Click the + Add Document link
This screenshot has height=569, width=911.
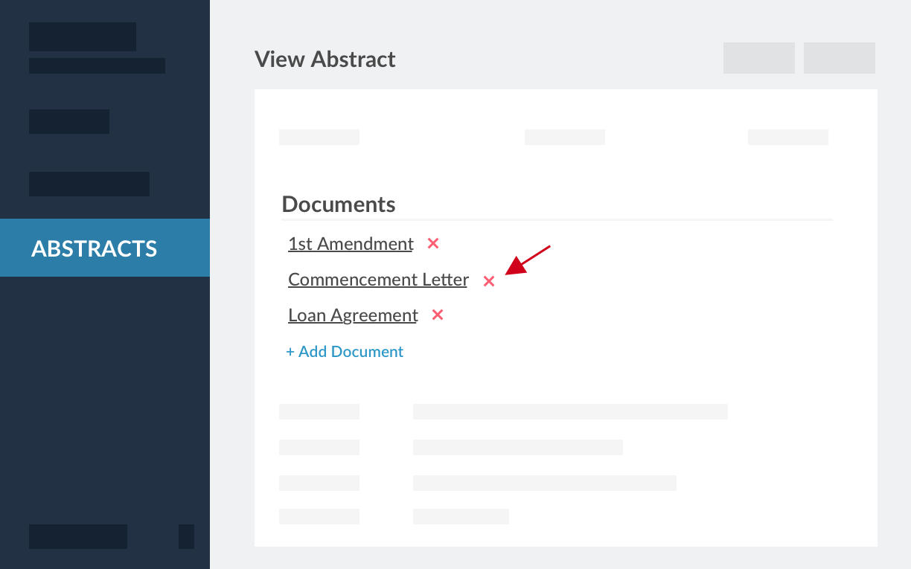pyautogui.click(x=345, y=352)
